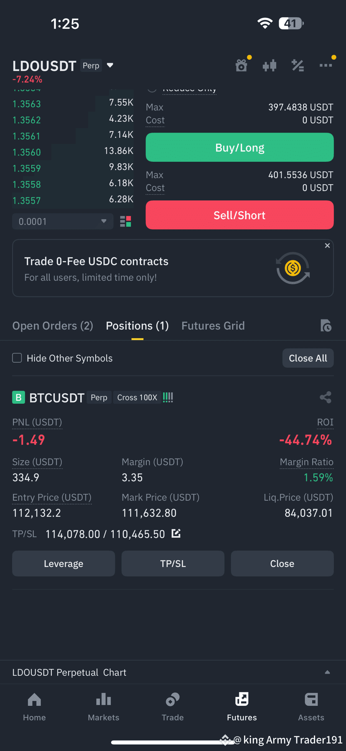The image size is (346, 751).
Task: Go to the Assets bottom tab
Action: coord(311,707)
